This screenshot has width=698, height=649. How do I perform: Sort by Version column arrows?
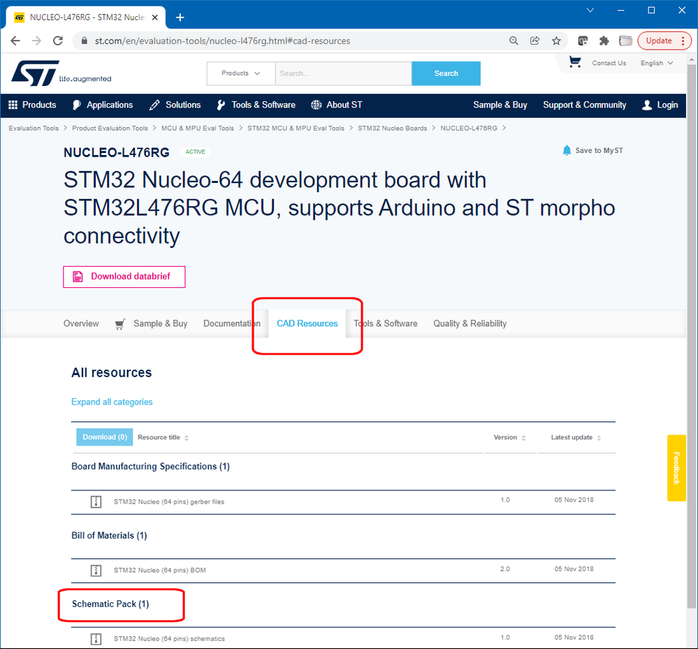point(523,438)
